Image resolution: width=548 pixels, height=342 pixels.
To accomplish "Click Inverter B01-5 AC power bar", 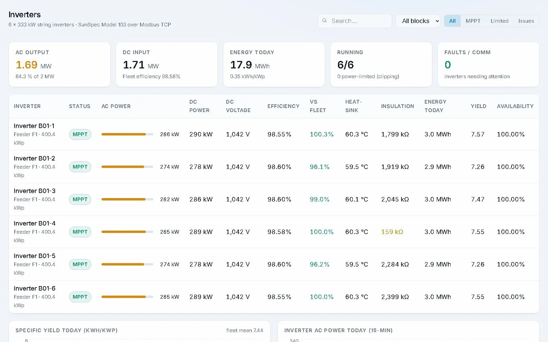I will pos(127,265).
